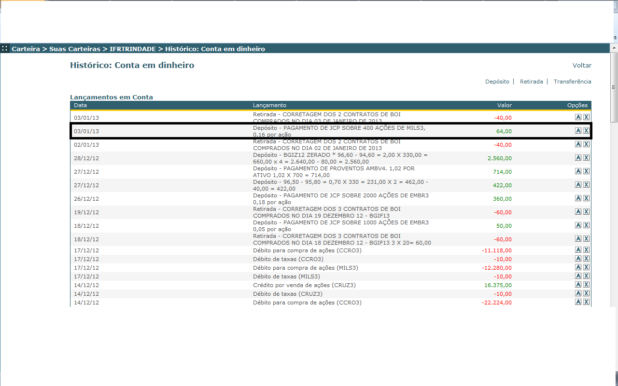Delete the 18/12/12 -60,00 corretagem entry
This screenshot has width=618, height=386.
pyautogui.click(x=586, y=239)
